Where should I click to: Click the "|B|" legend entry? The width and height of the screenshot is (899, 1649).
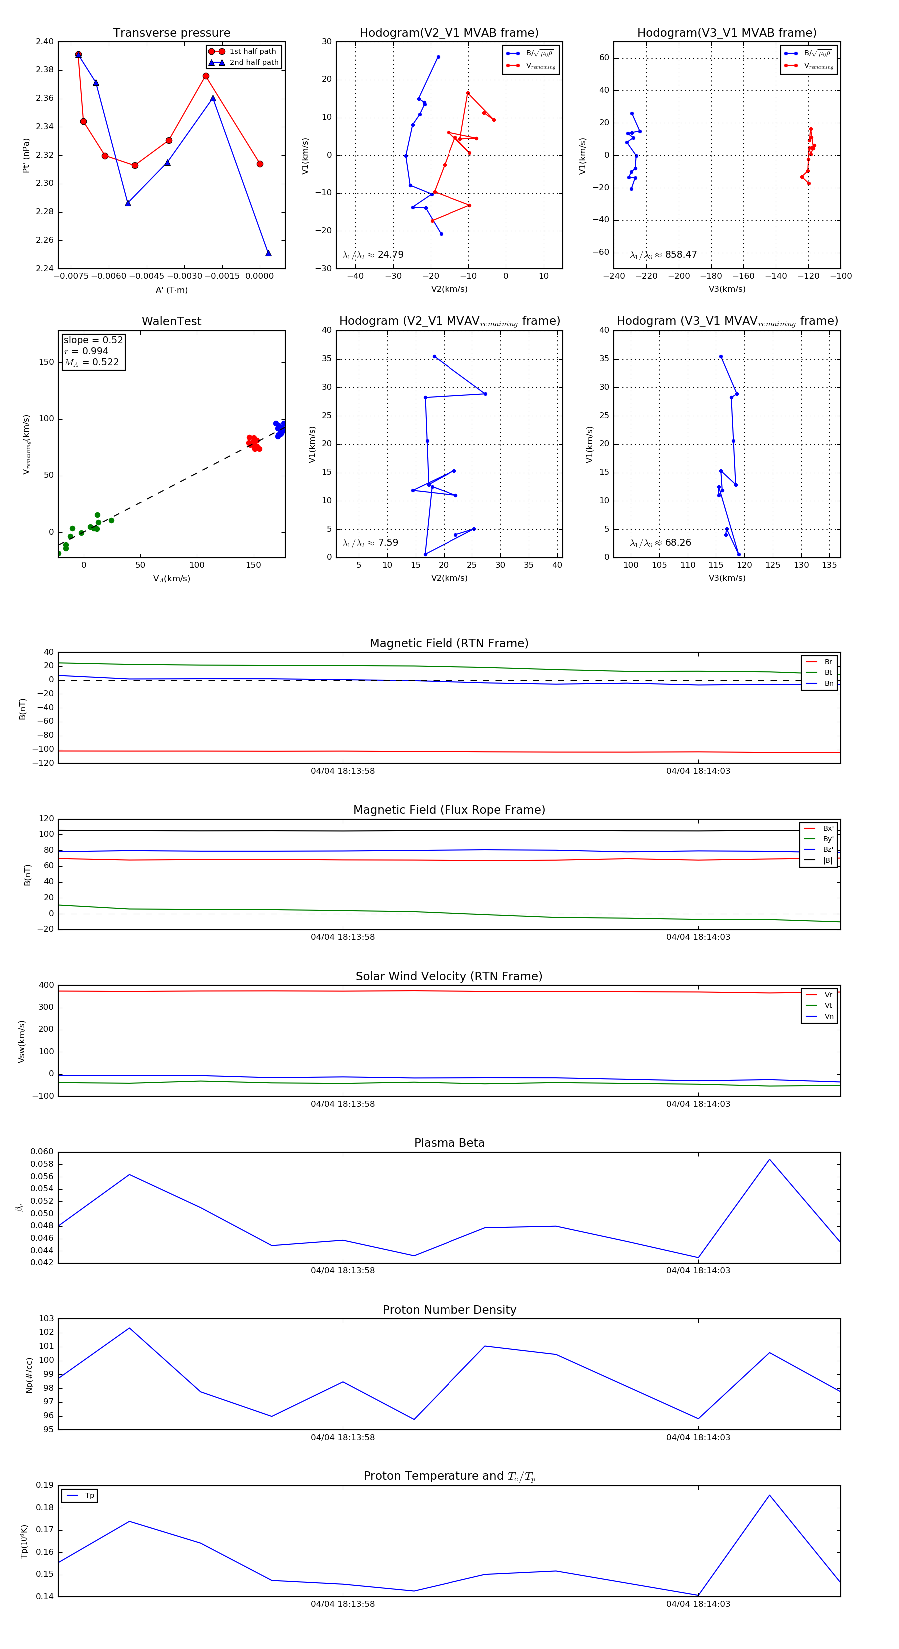point(819,860)
